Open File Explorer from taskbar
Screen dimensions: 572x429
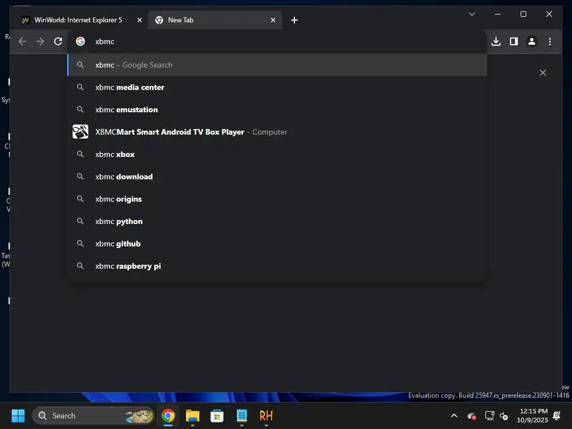pos(193,416)
